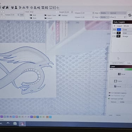Enable Cut Selected Graphics
The height and width of the screenshot is (132, 132).
[x=109, y=93]
